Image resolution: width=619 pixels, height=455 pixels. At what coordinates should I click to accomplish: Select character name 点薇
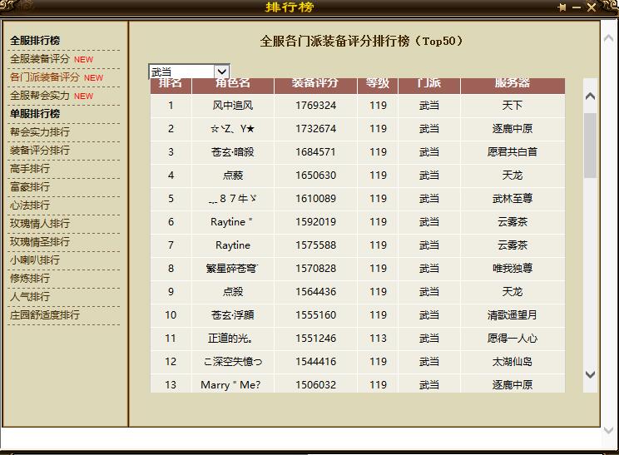point(233,176)
